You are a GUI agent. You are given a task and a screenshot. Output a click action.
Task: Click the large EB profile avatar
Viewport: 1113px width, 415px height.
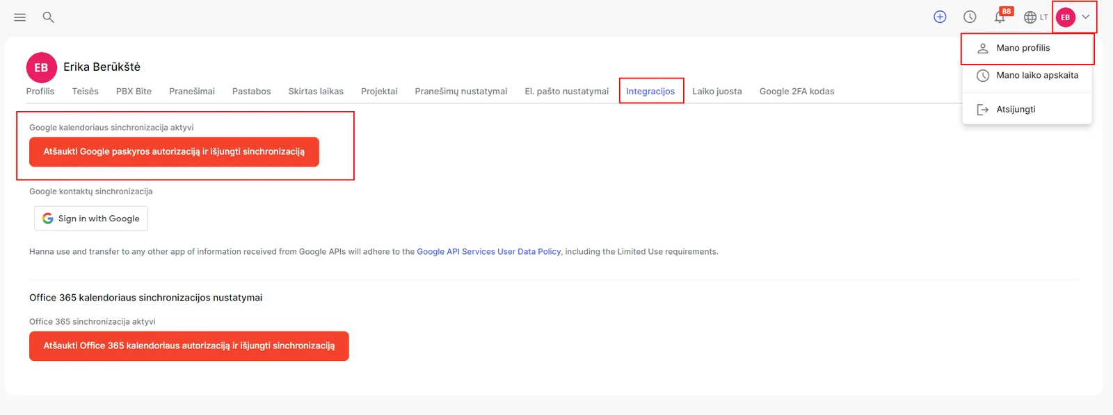(41, 67)
